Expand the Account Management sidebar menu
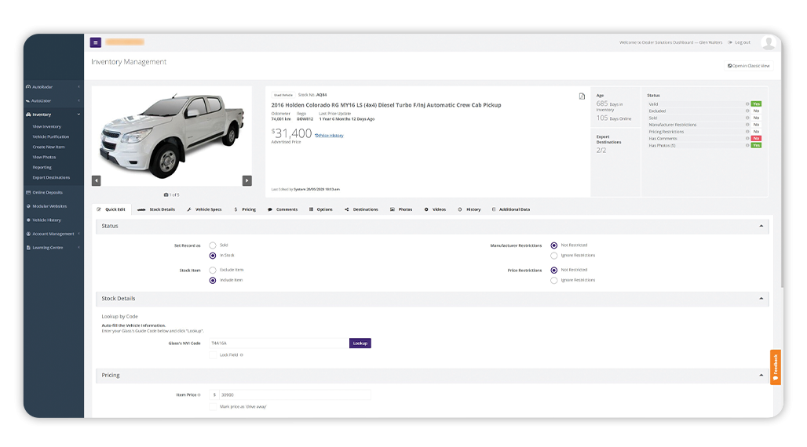 (x=79, y=234)
